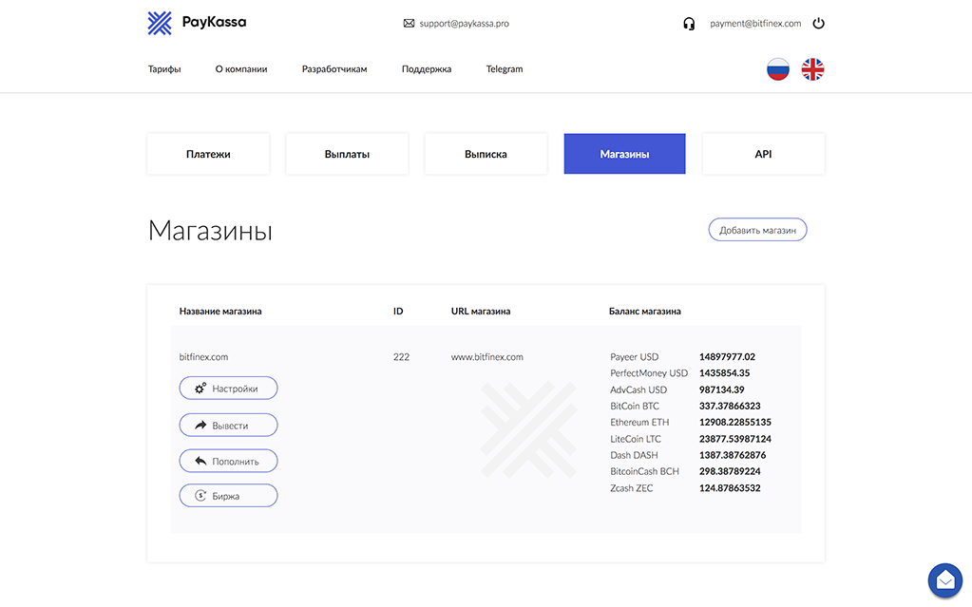The width and height of the screenshot is (972, 607).
Task: Click the headset support icon
Action: click(x=689, y=24)
